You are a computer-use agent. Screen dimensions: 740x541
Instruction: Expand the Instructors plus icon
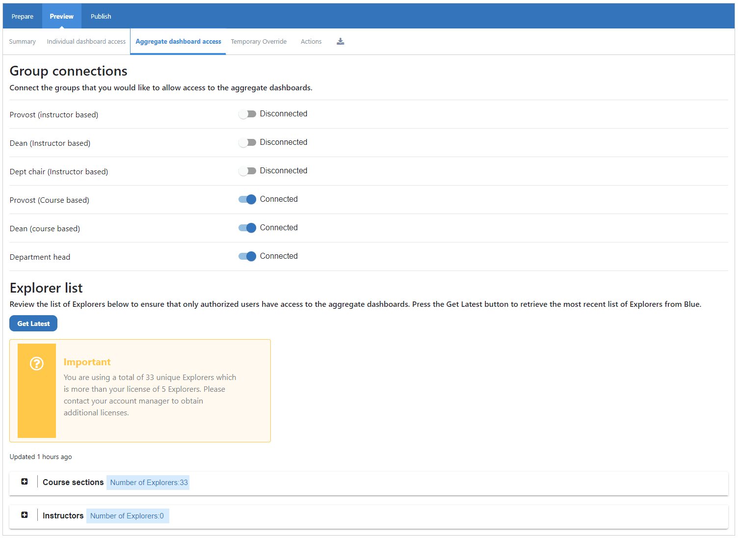point(25,515)
